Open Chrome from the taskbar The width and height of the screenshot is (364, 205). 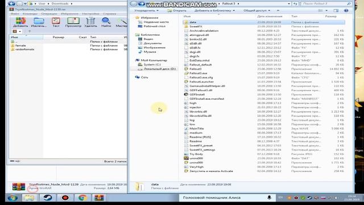coord(82,198)
